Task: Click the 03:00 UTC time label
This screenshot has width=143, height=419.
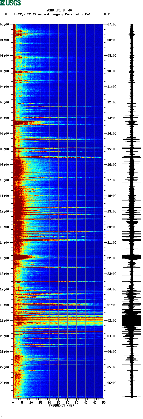Action: click(112, 336)
